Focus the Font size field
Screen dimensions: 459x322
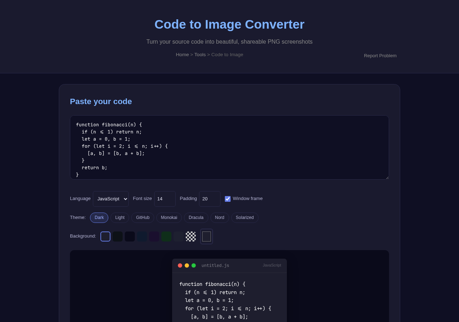point(165,199)
